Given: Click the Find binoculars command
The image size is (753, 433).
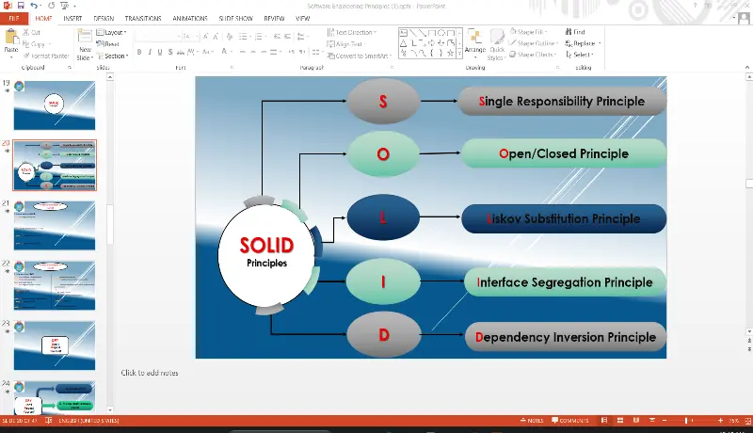Looking at the screenshot, I should 575,32.
